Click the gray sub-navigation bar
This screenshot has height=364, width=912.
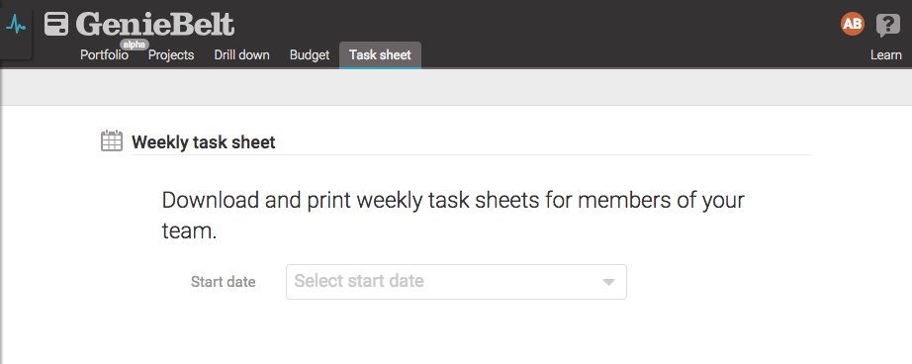(456, 87)
